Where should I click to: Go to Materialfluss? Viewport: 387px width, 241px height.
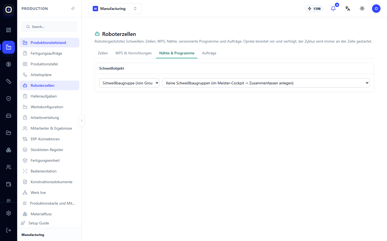pos(49,214)
